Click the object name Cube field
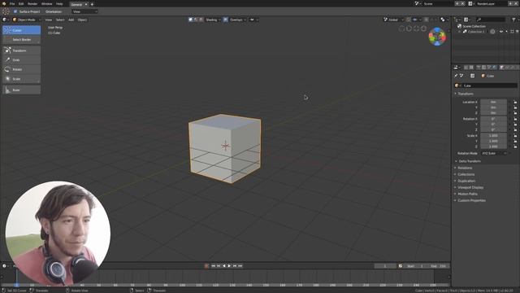Screen dimensions: 520x293 point(489,85)
